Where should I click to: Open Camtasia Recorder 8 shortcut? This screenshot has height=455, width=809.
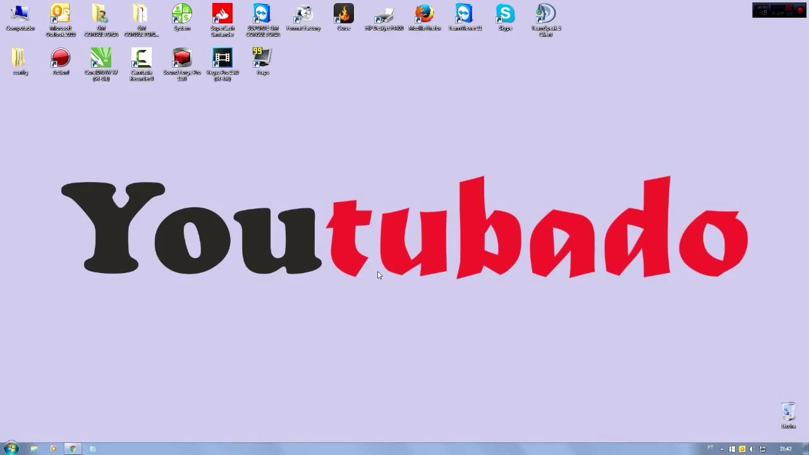142,64
